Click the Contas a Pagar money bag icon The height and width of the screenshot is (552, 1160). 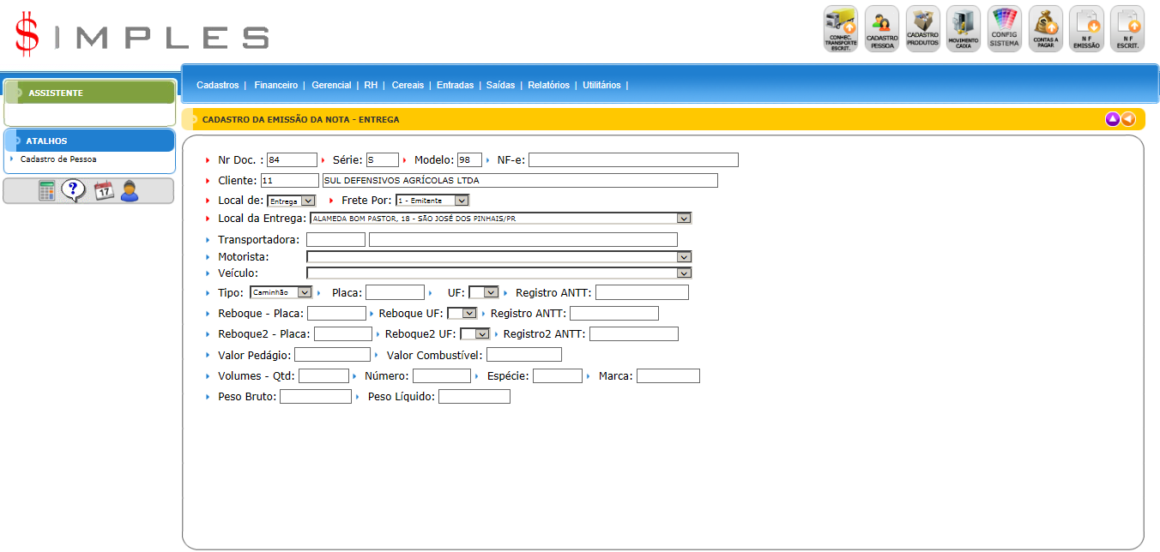(x=1045, y=28)
